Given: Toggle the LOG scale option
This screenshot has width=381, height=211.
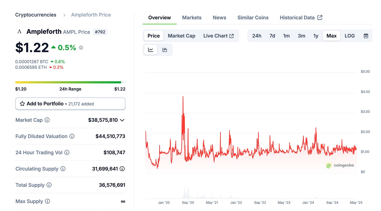Looking at the screenshot, I should [350, 36].
